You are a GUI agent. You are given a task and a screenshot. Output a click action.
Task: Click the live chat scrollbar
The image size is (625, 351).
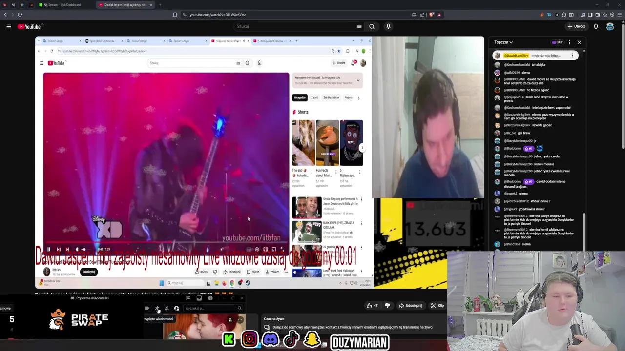pos(584,232)
